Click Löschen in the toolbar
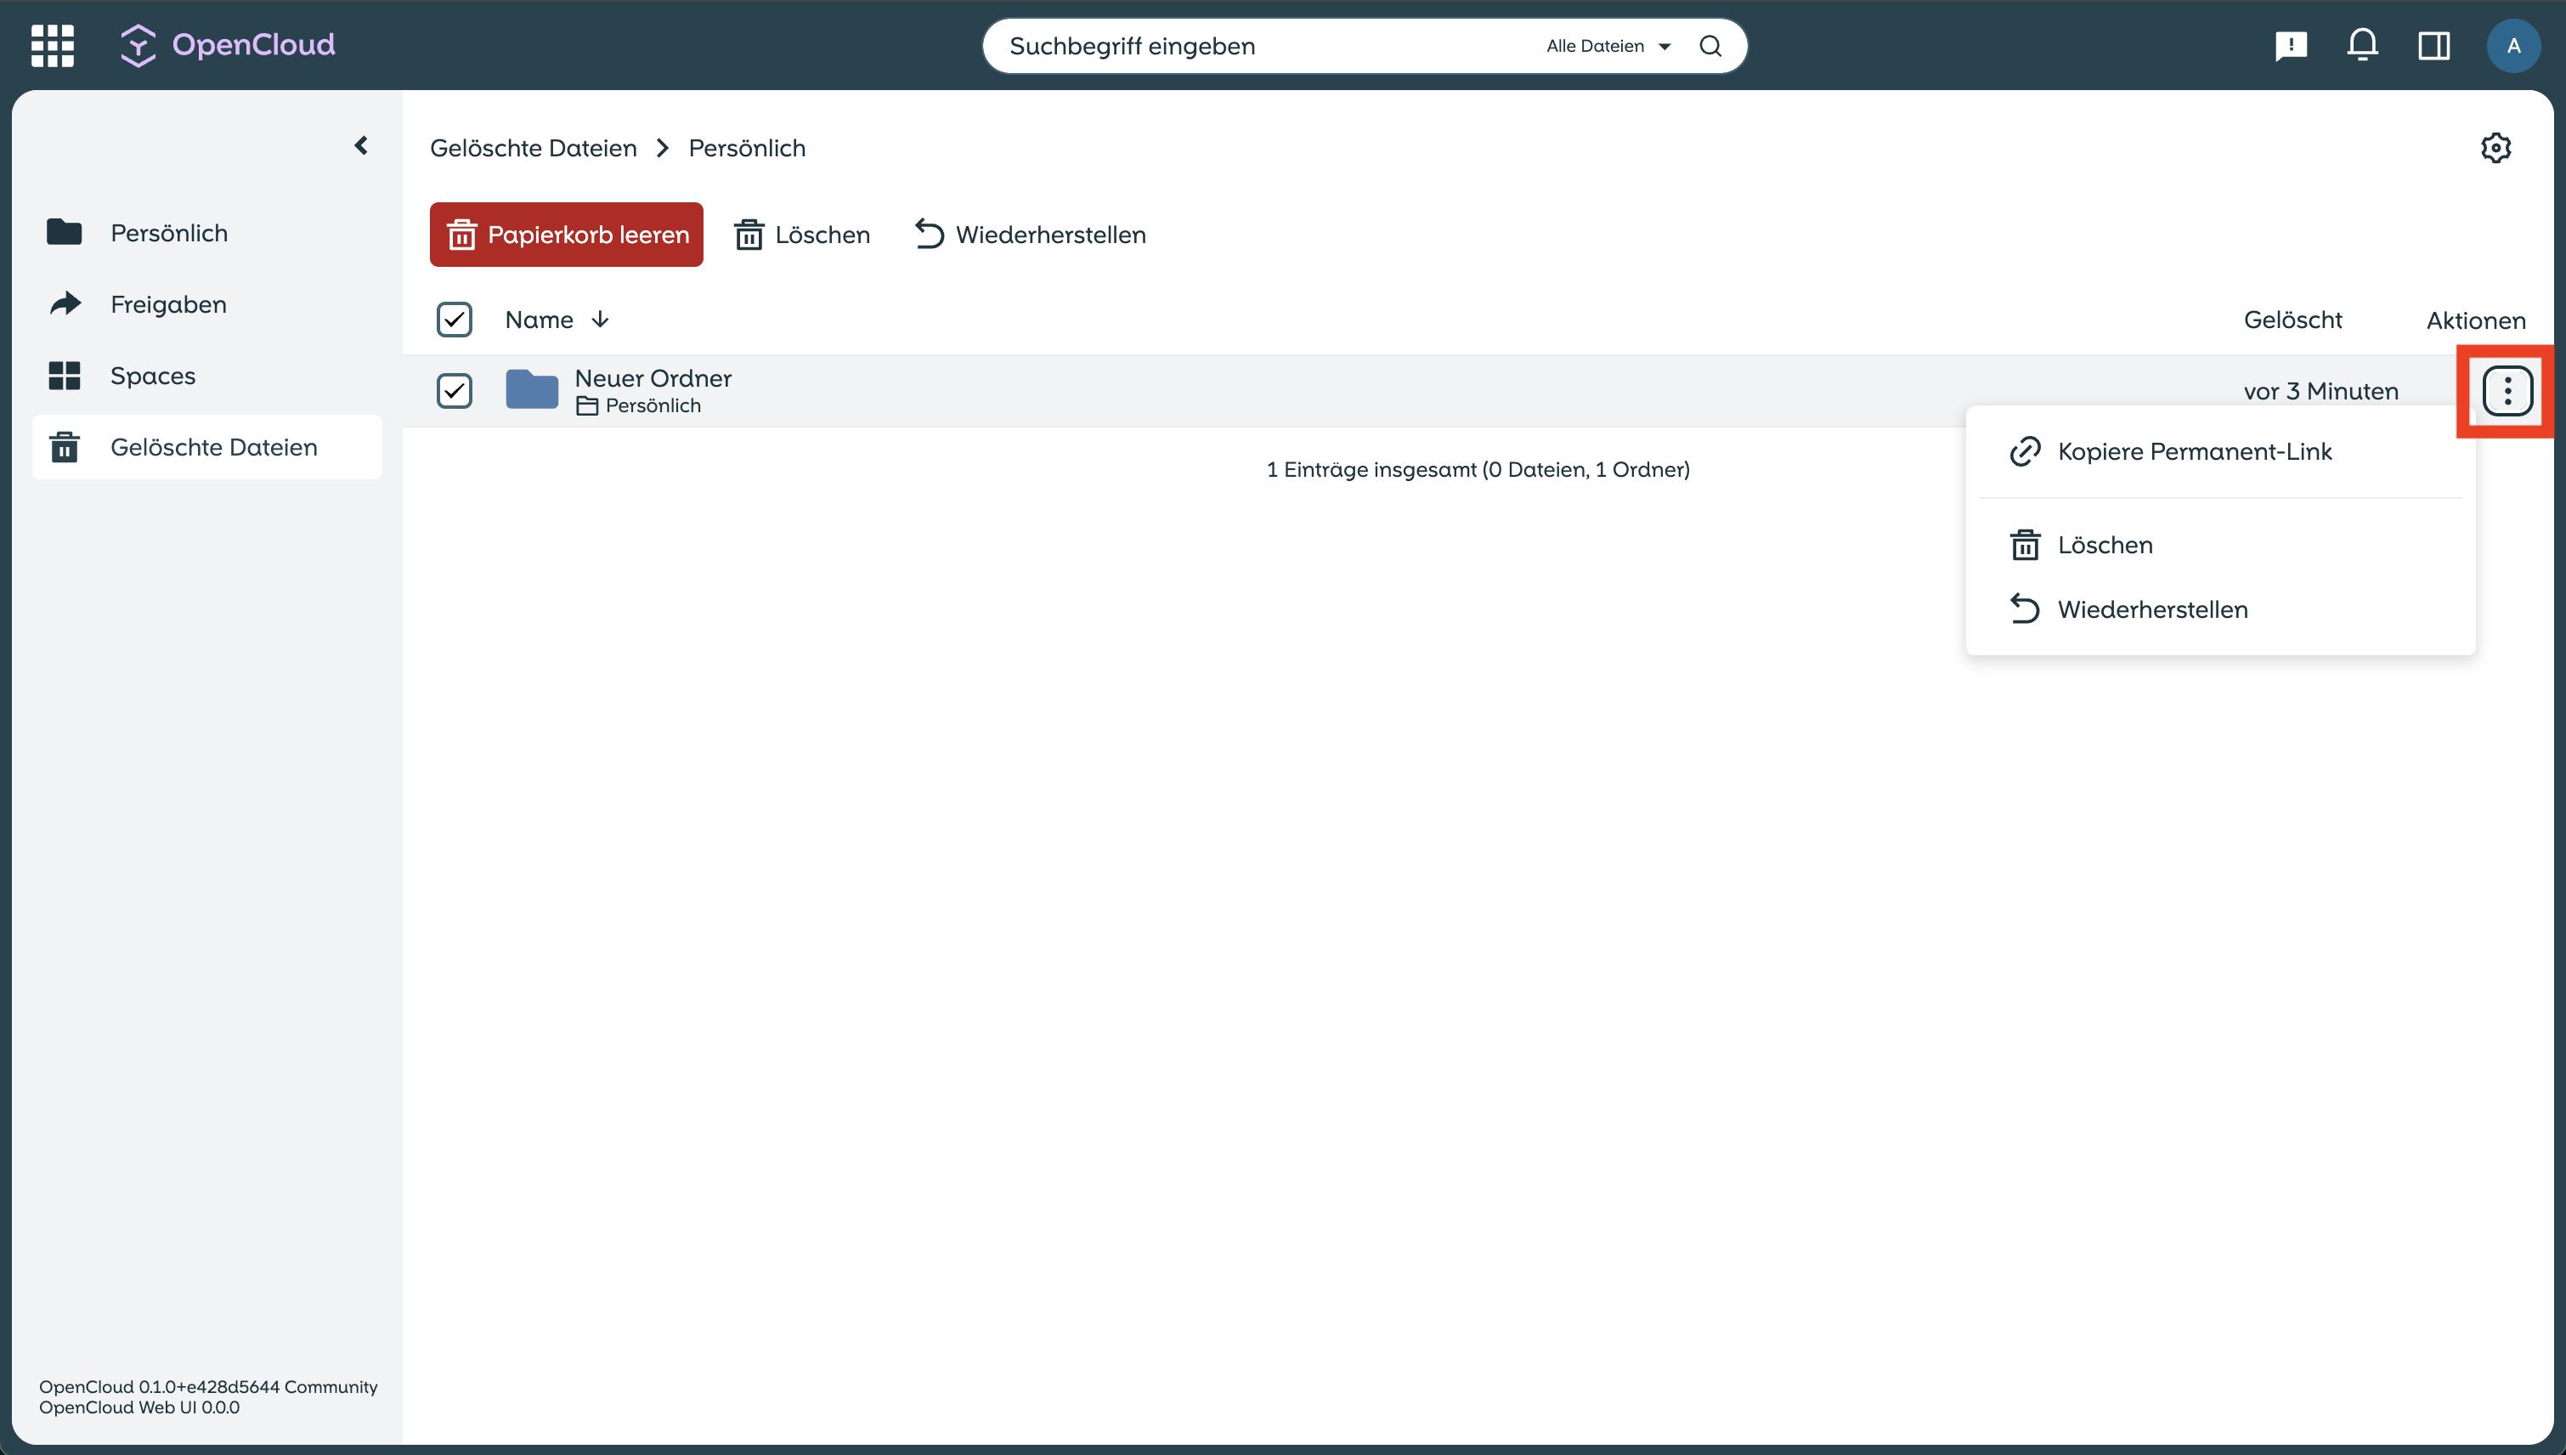The image size is (2566, 1455). (x=802, y=235)
